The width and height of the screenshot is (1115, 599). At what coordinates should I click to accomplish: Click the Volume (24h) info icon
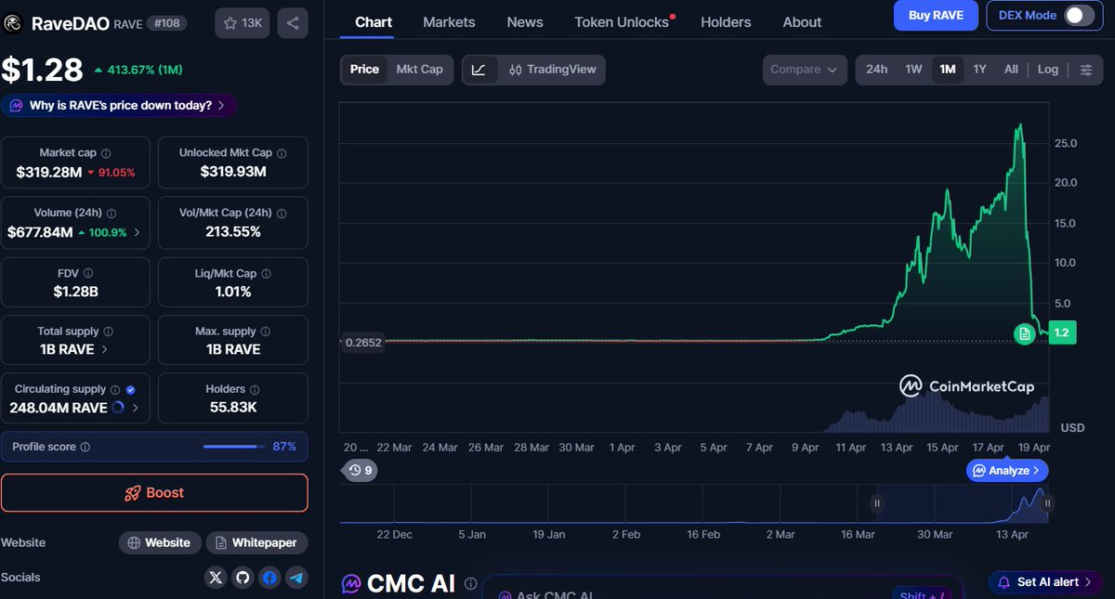pyautogui.click(x=111, y=213)
